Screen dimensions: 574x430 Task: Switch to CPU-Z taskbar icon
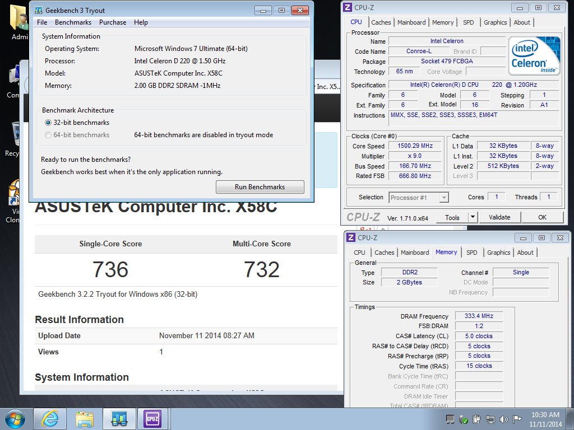152,419
